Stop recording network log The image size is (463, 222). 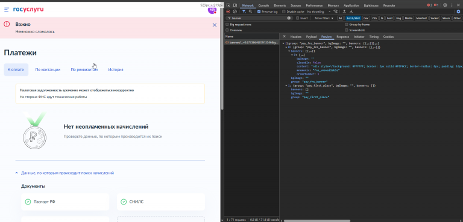228,11
